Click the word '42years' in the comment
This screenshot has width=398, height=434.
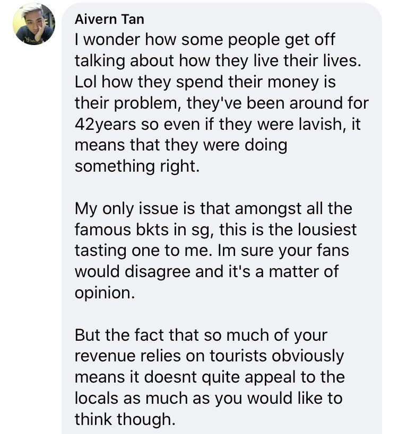106,125
